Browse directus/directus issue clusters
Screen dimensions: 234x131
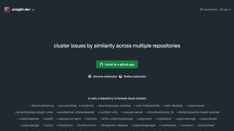43,106
